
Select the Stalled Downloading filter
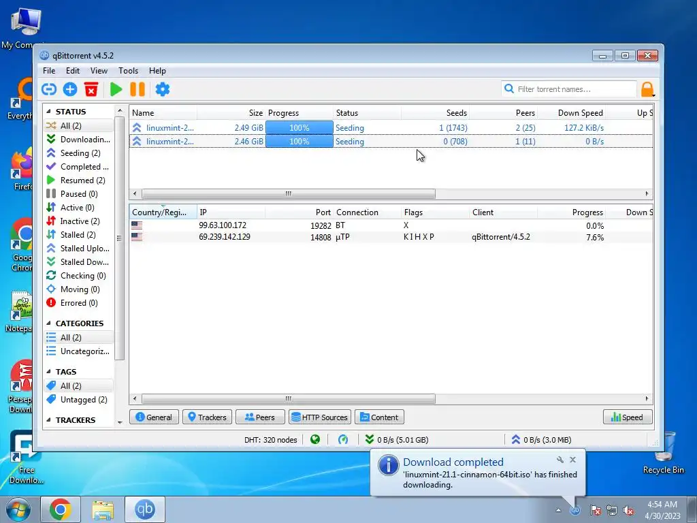point(79,262)
